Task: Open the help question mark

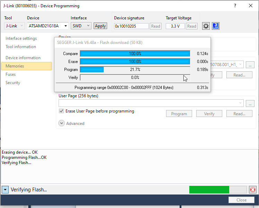Action: coord(235,6)
